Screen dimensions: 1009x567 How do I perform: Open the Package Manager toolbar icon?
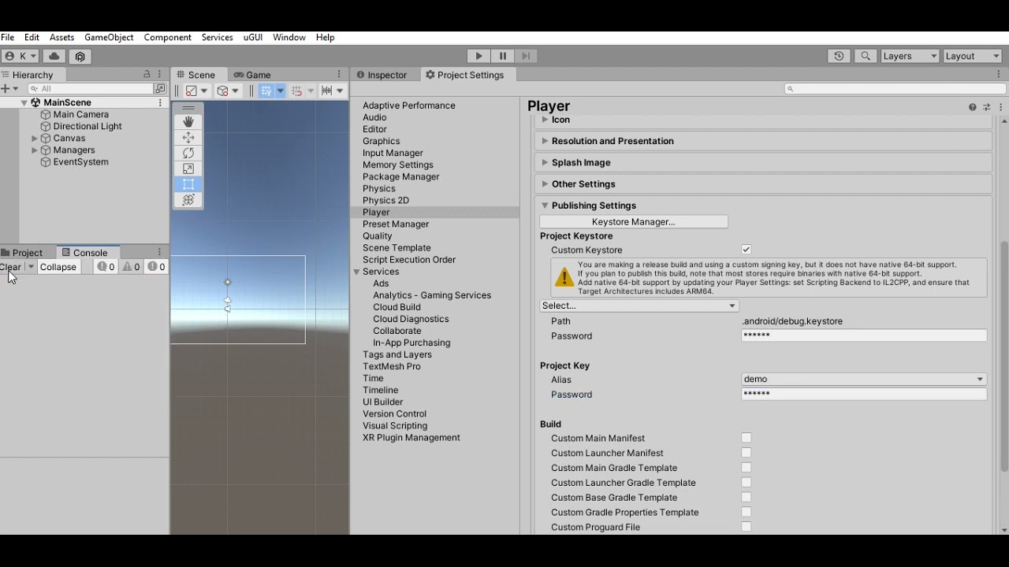(x=80, y=56)
